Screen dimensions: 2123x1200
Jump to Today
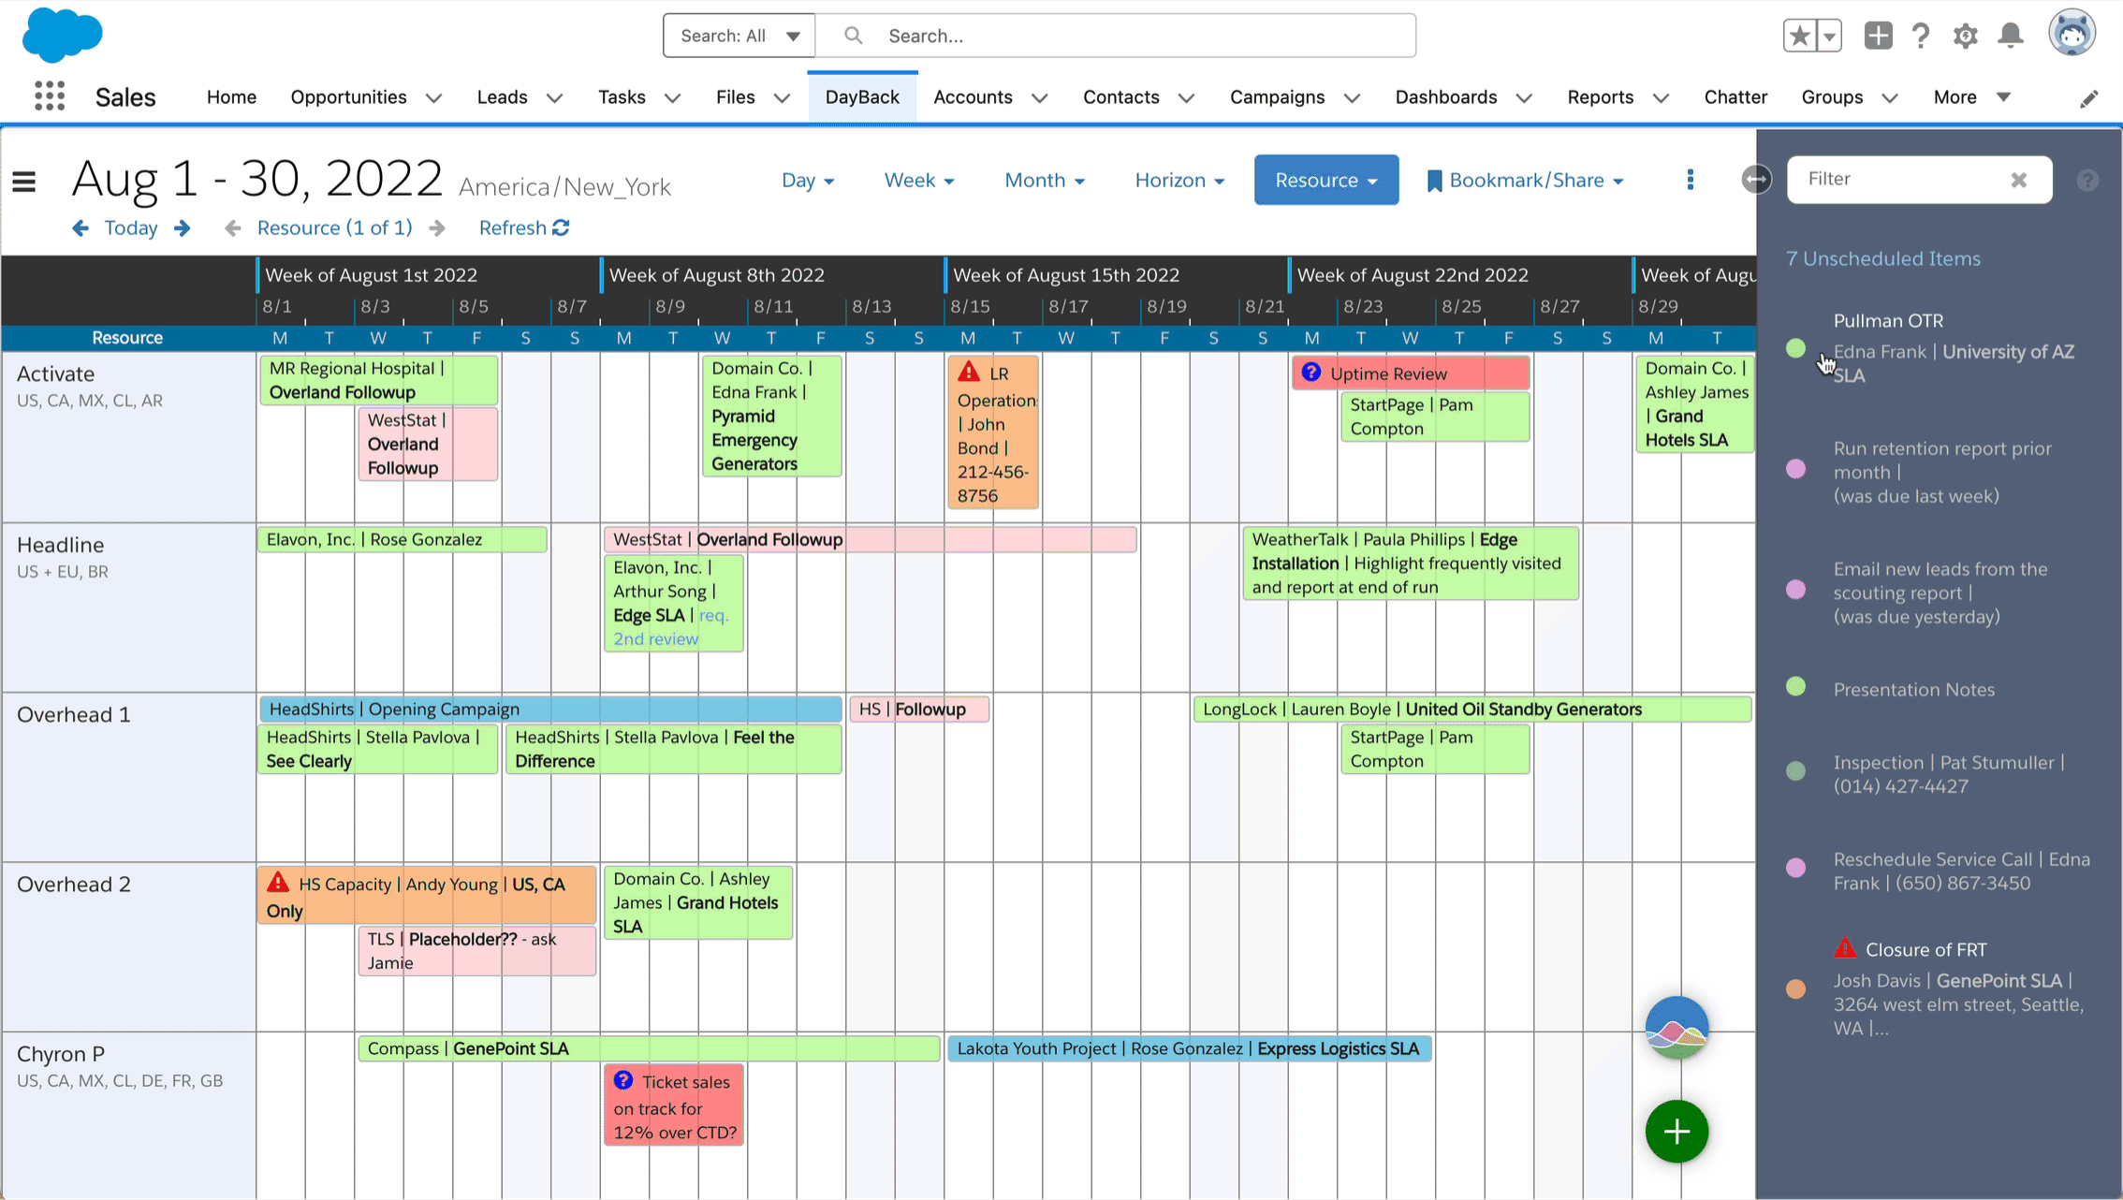point(131,227)
